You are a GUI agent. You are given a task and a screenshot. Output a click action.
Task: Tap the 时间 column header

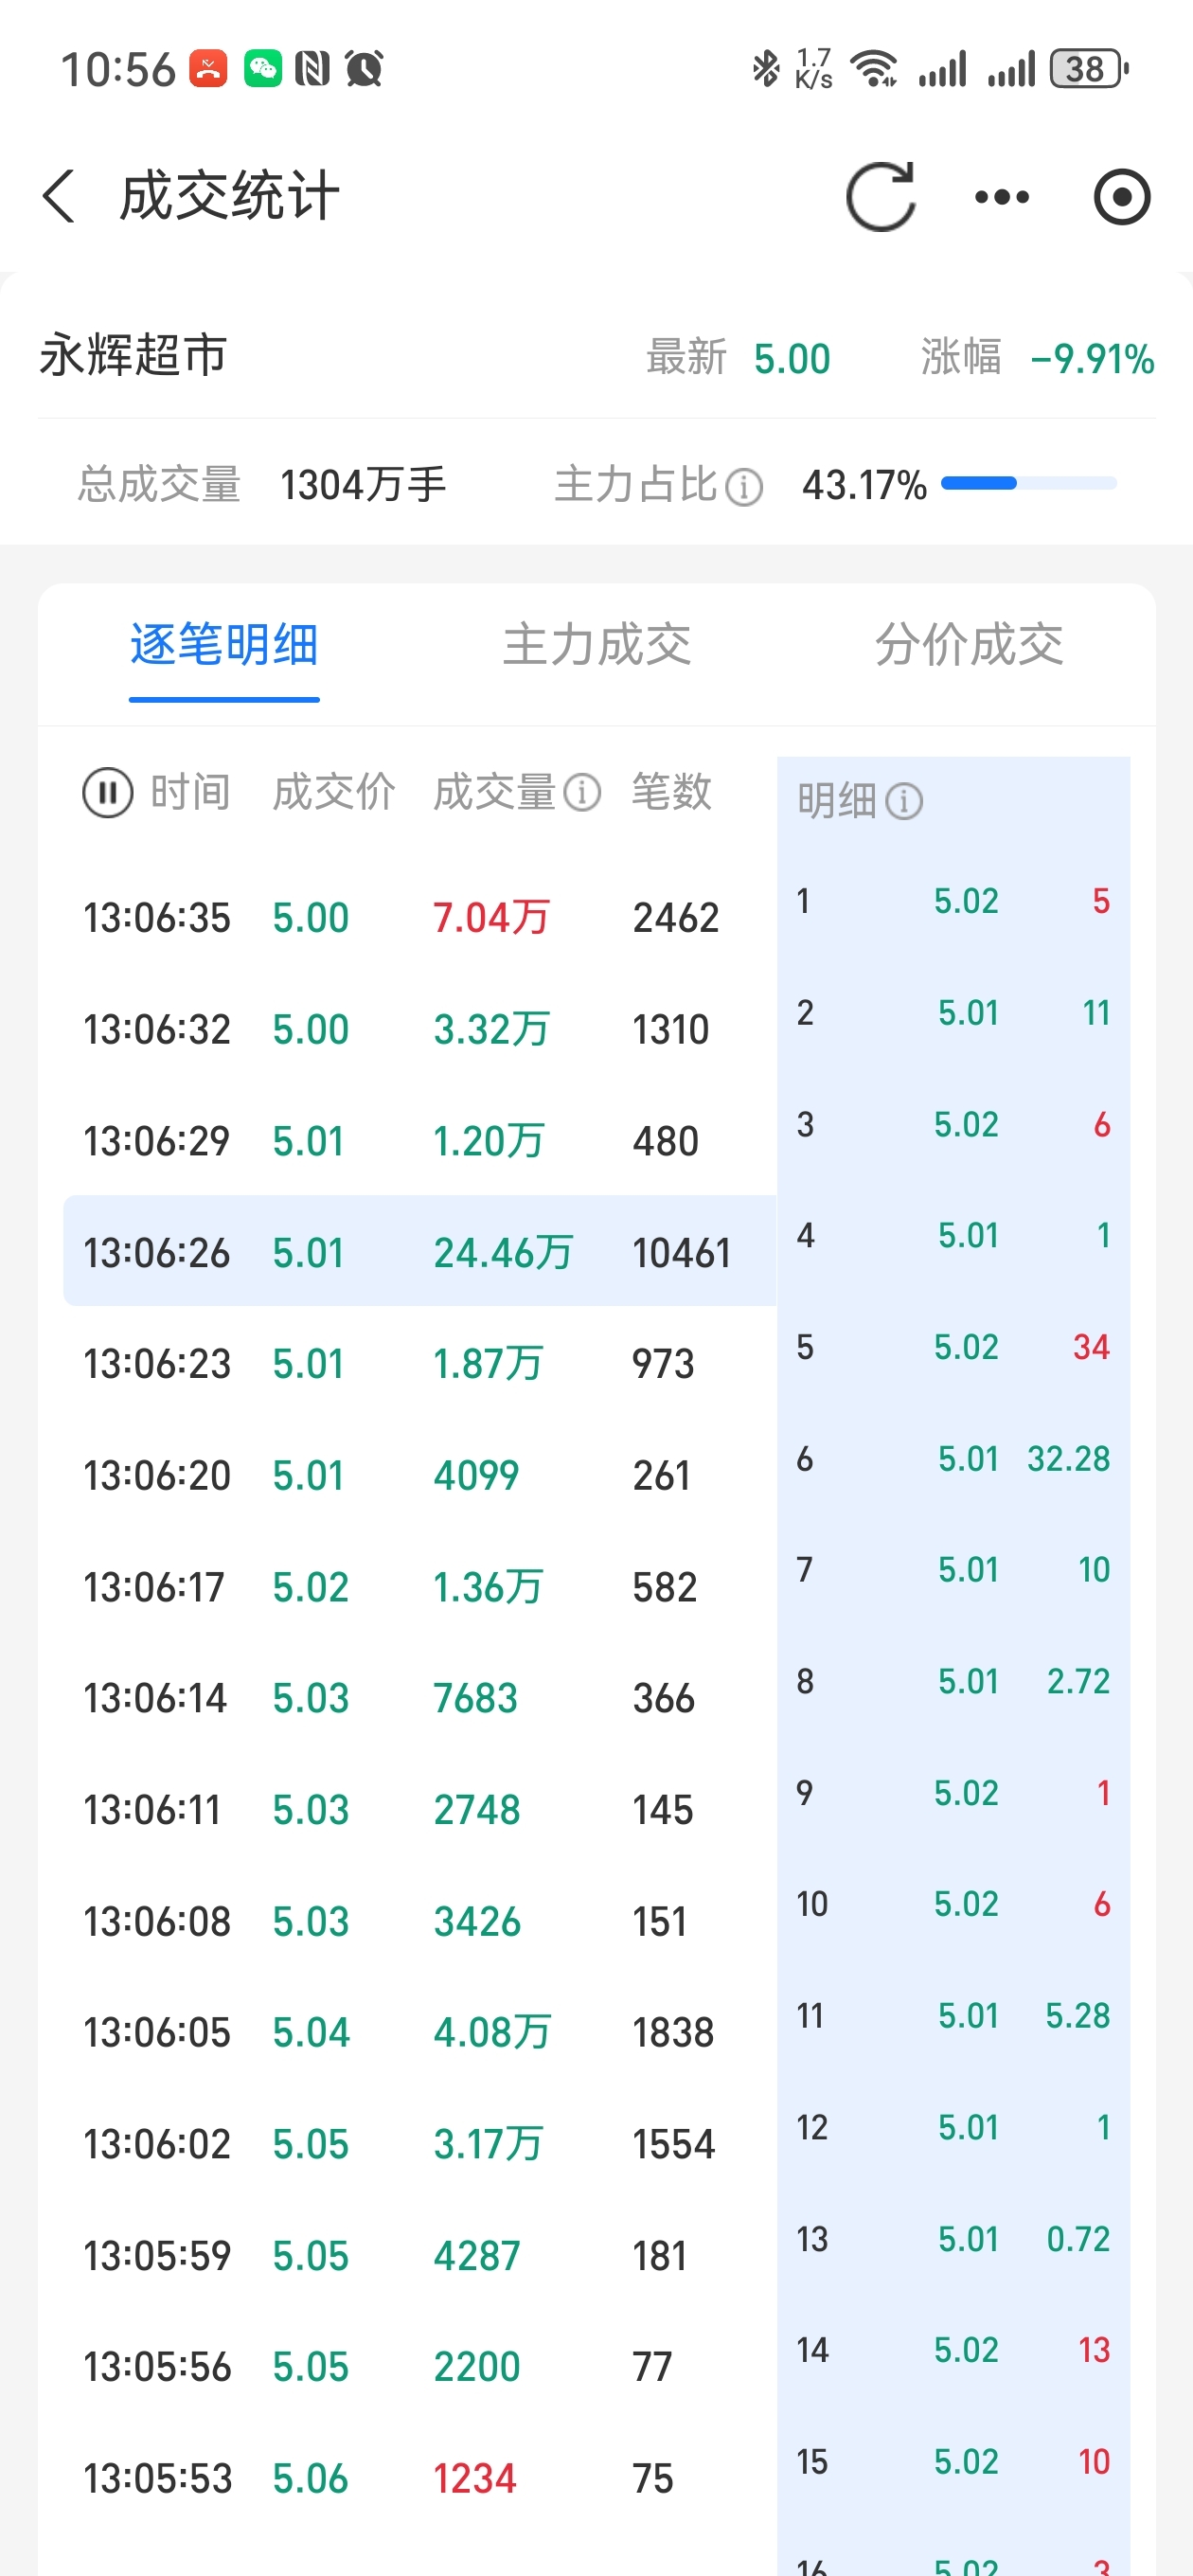click(190, 793)
